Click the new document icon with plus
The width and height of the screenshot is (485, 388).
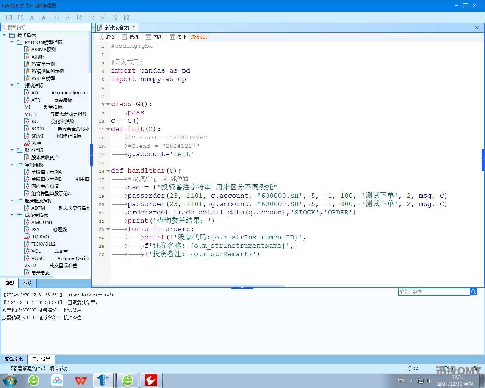pyautogui.click(x=103, y=17)
